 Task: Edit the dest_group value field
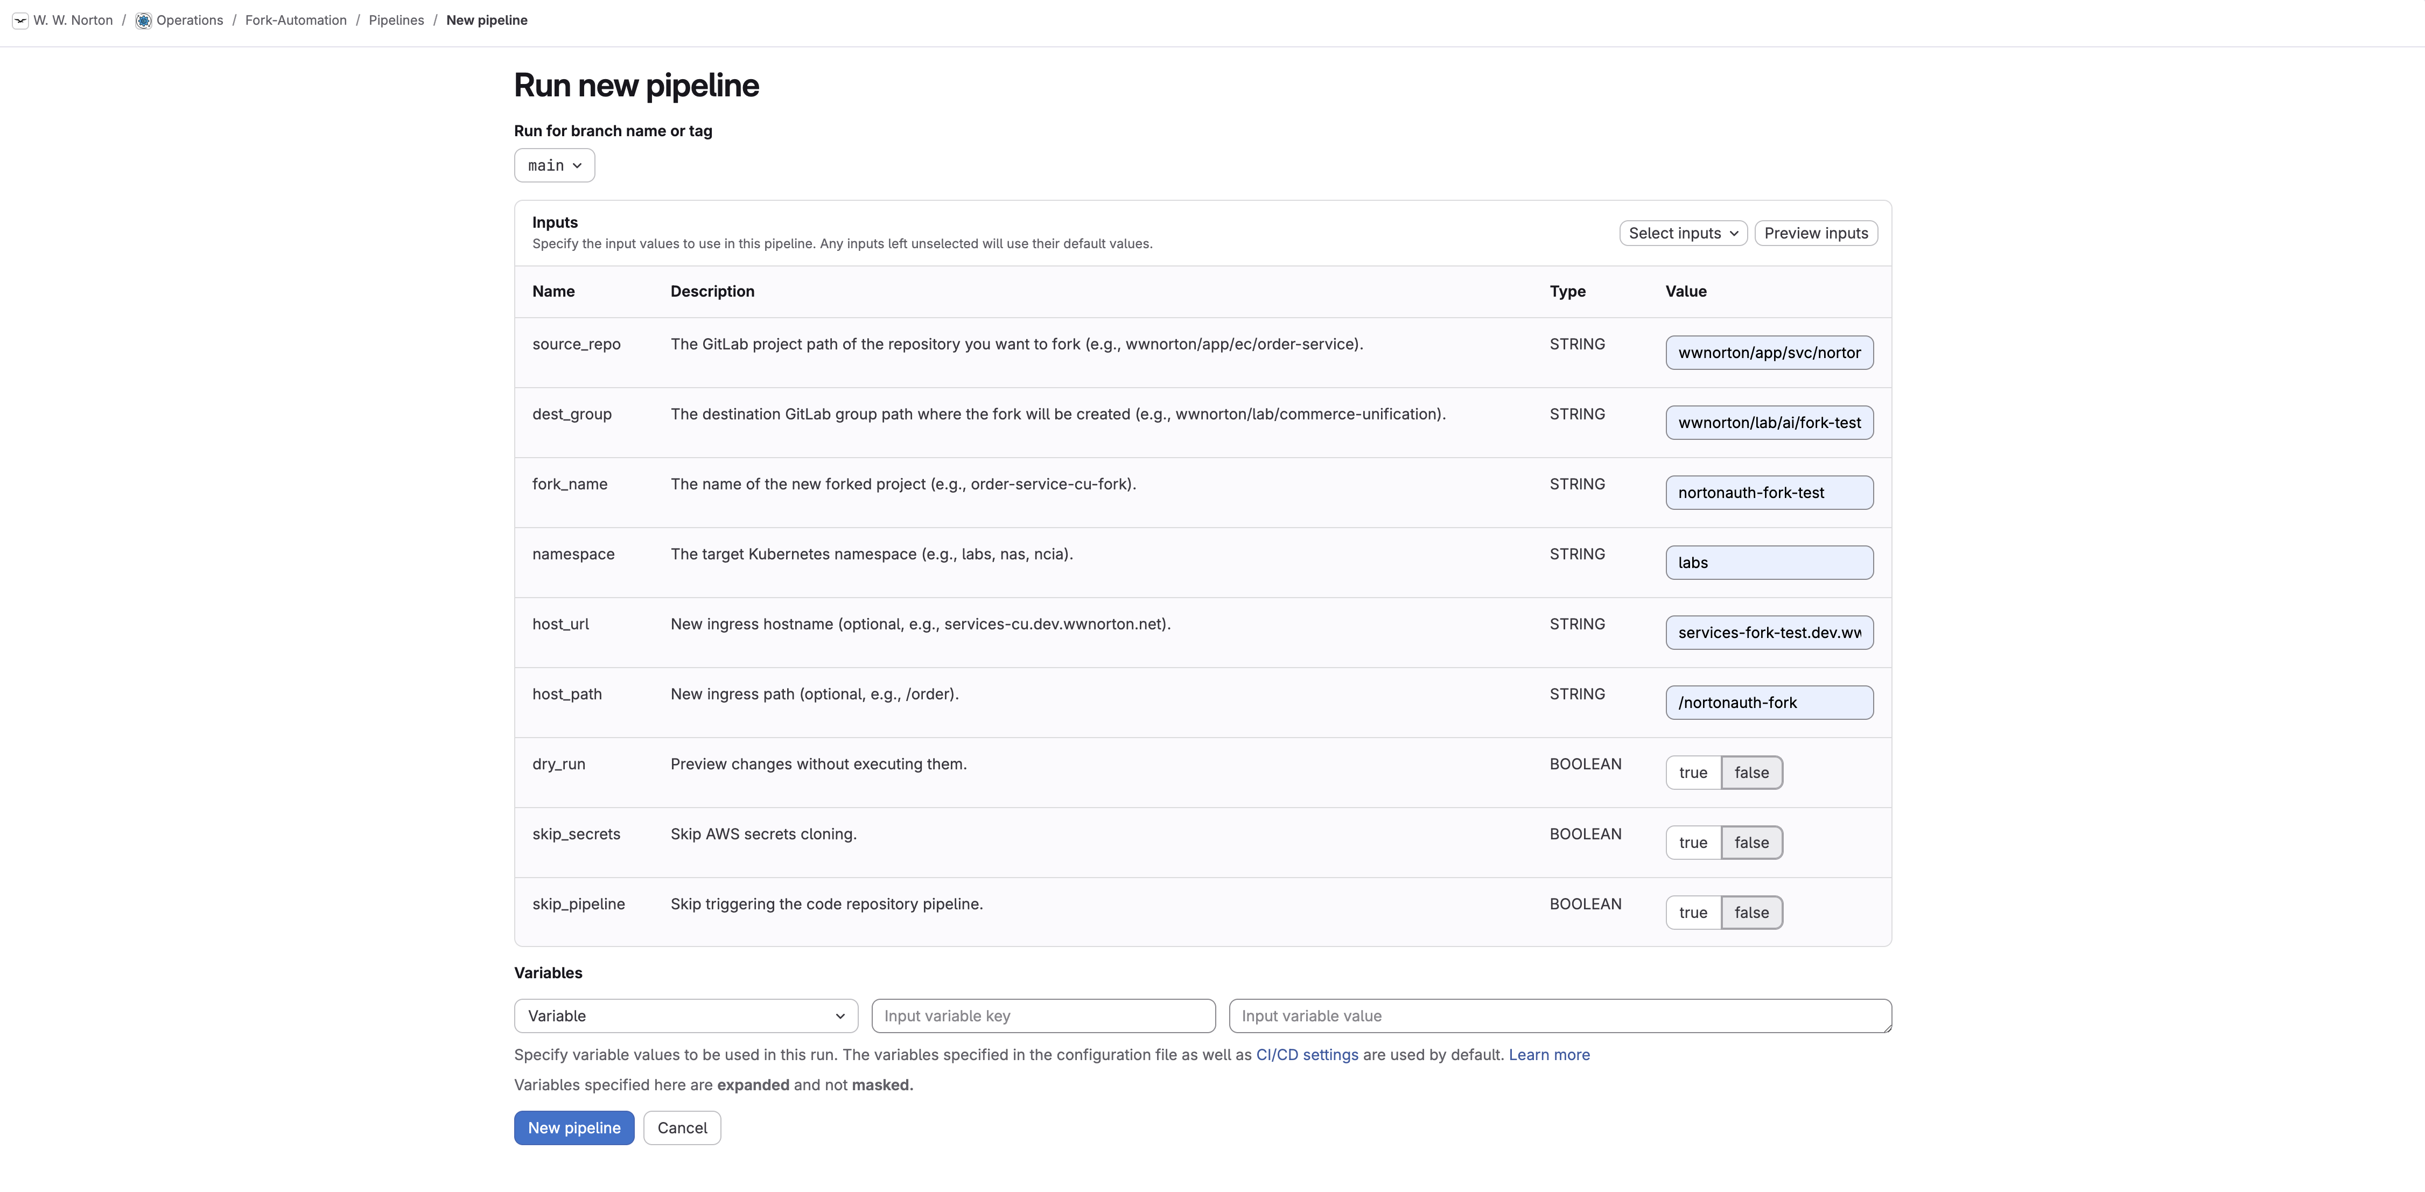click(x=1769, y=423)
